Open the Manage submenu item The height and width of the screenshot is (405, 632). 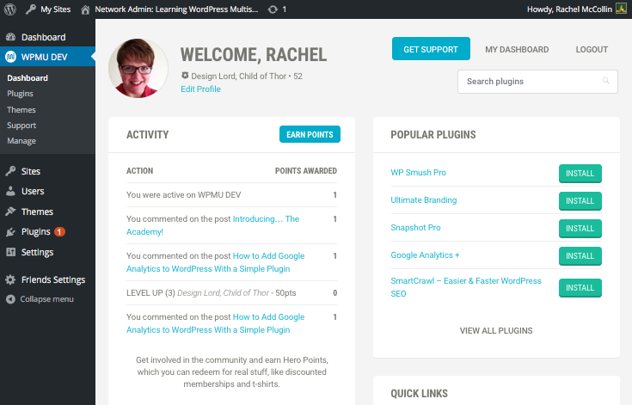point(21,141)
